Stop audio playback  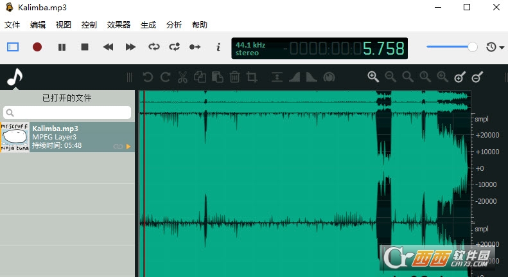point(85,47)
